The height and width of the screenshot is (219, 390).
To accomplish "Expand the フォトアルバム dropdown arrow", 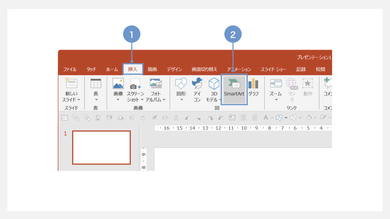I will pyautogui.click(x=164, y=99).
